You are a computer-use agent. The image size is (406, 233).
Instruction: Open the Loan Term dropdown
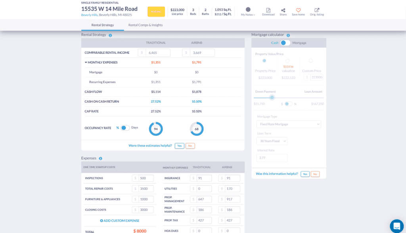pyautogui.click(x=272, y=141)
